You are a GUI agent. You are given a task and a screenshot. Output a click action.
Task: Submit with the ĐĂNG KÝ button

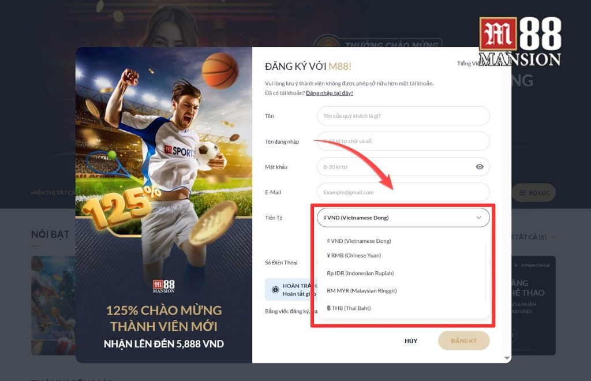[x=463, y=341]
